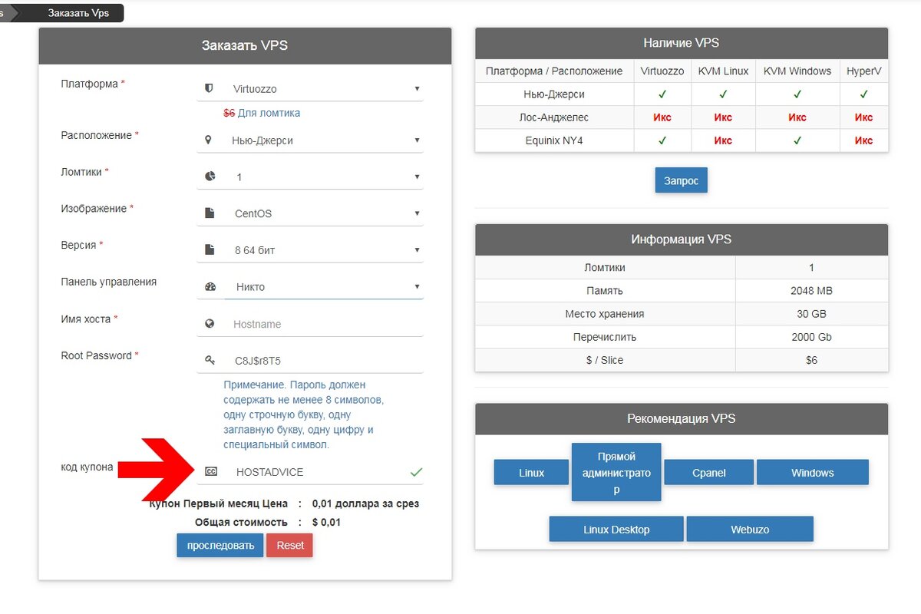Click the Virtuozzo column header

662,71
